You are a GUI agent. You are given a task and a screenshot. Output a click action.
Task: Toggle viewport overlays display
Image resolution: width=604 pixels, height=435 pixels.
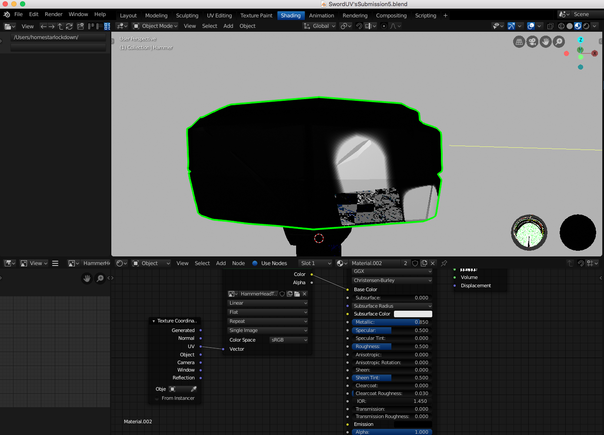531,26
